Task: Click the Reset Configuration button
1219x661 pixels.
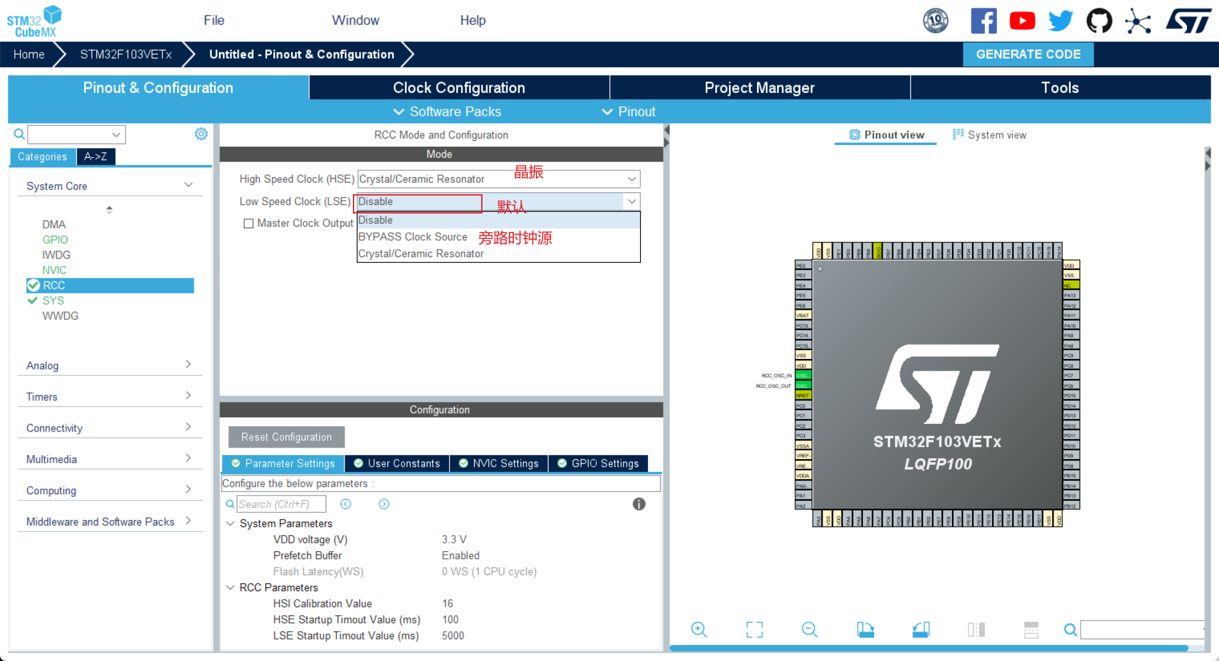Action: pyautogui.click(x=287, y=437)
